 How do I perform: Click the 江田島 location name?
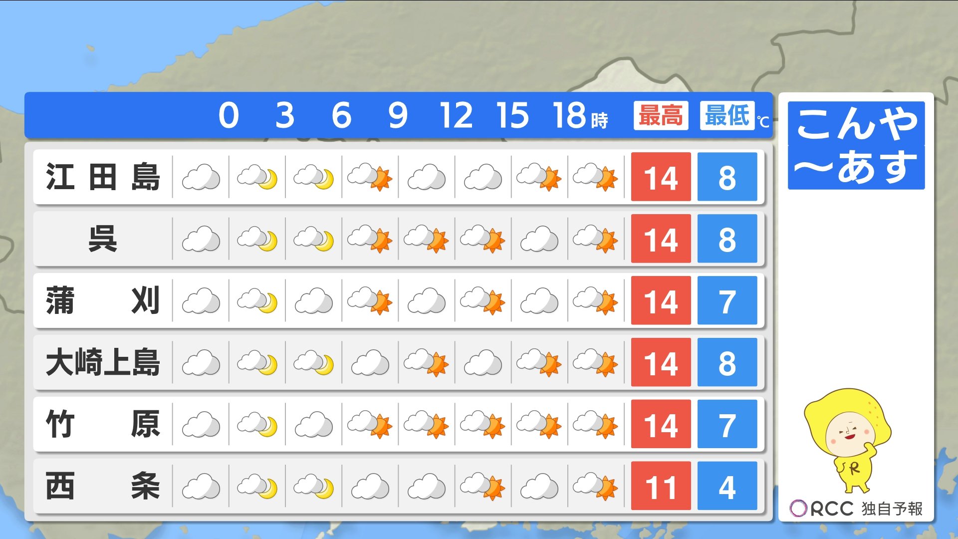[103, 177]
